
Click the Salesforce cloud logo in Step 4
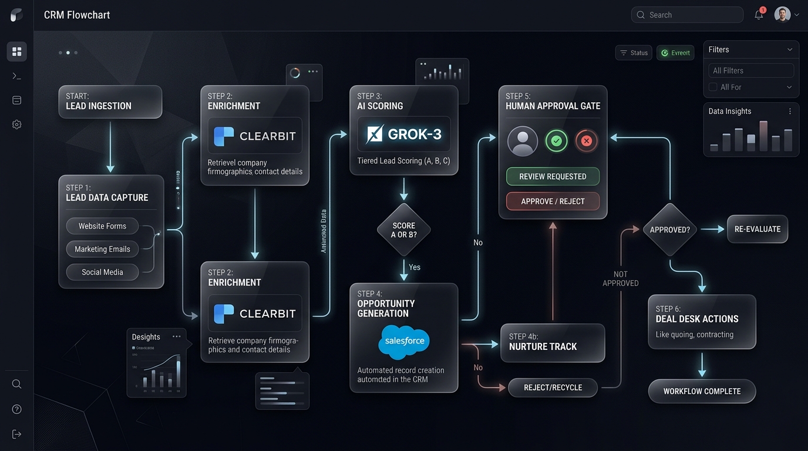click(x=404, y=342)
